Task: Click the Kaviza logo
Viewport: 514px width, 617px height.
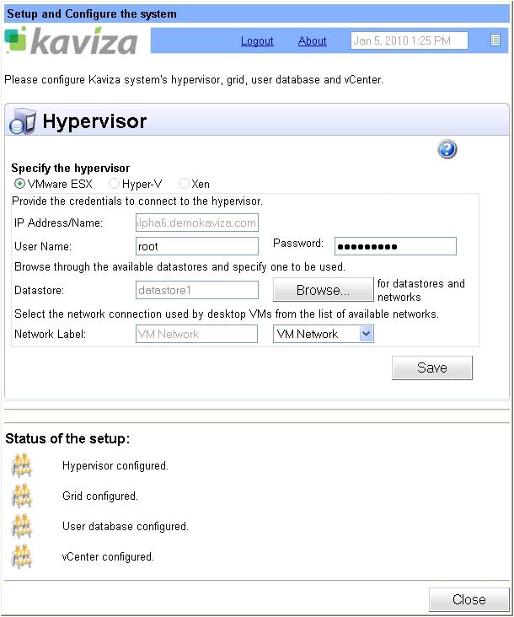Action: [71, 40]
